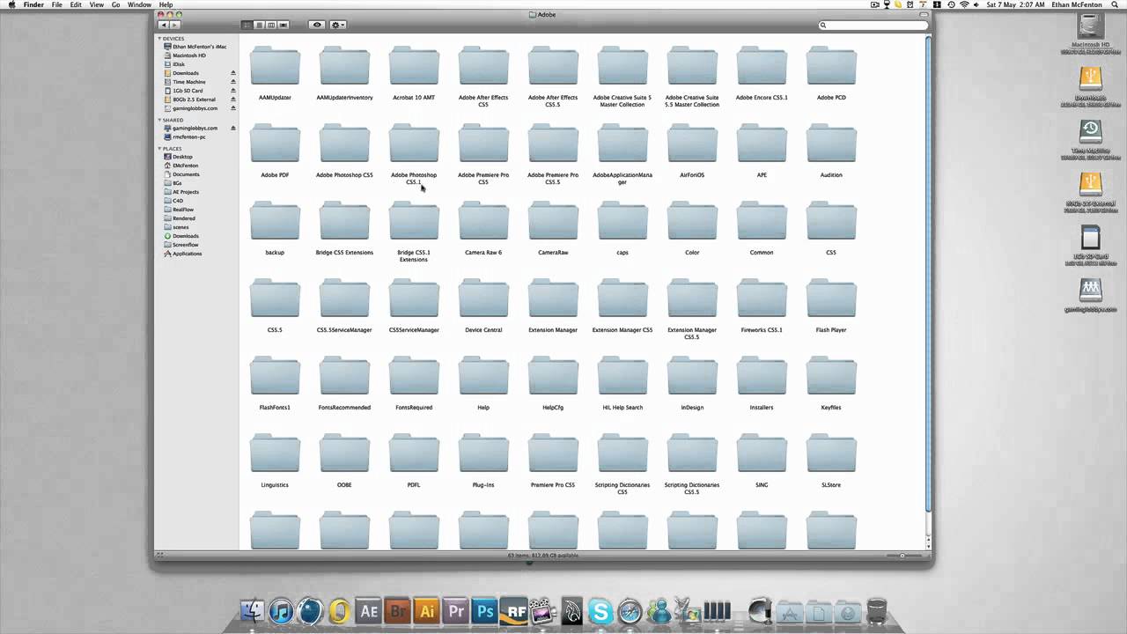Select Macintosh HD in the sidebar
This screenshot has width=1127, height=634.
click(x=189, y=55)
